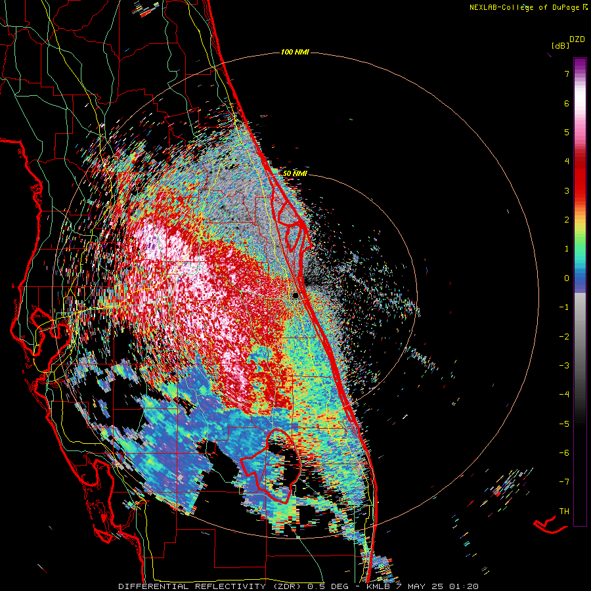The image size is (591, 591).
Task: Click the -5 value on the scale
Action: click(x=564, y=424)
